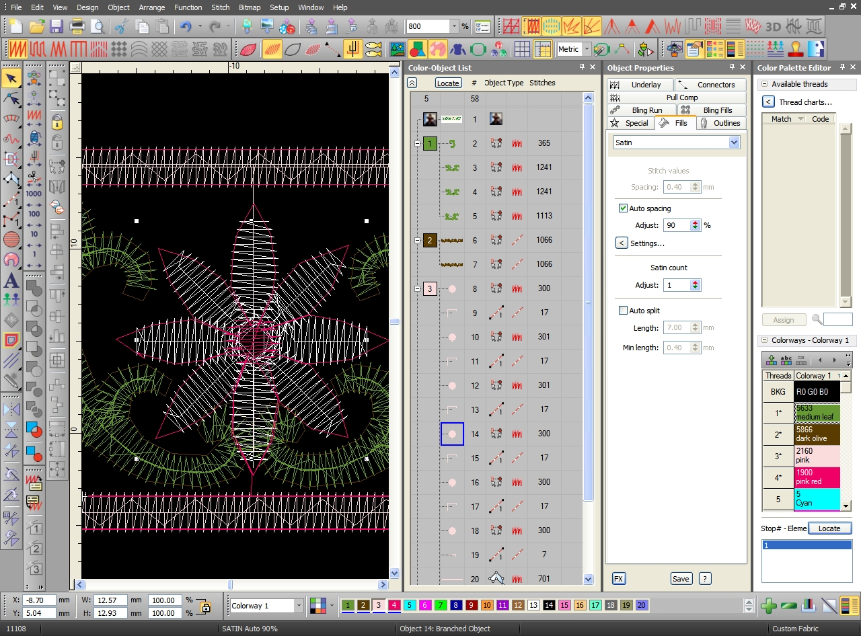The image size is (861, 636).
Task: Enable the Auto spacing checkbox
Action: pyautogui.click(x=624, y=208)
